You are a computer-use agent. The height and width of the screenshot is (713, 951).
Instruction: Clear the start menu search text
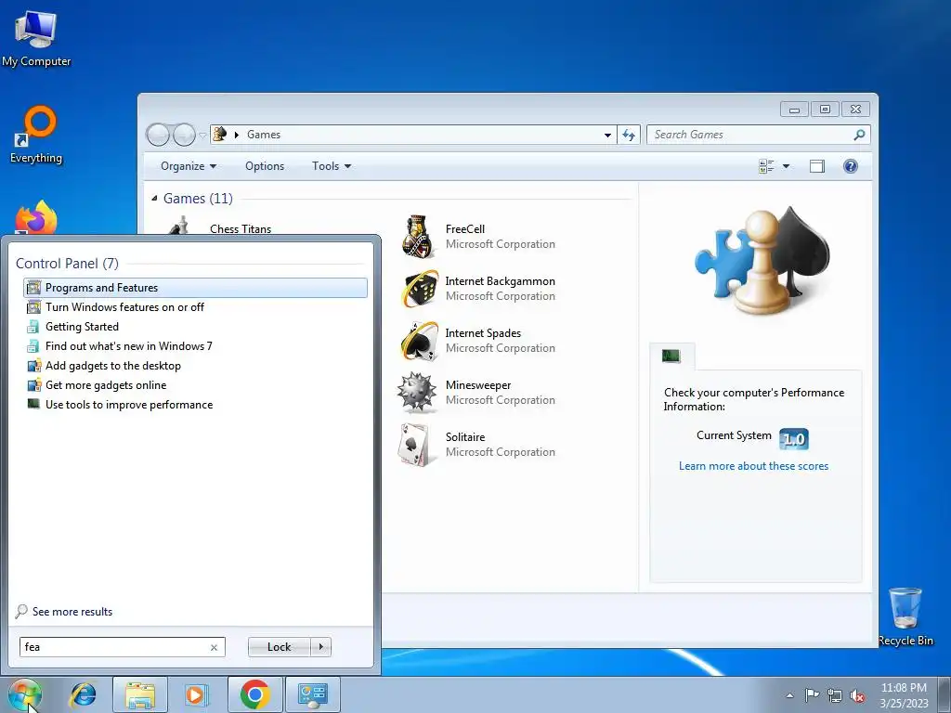214,647
